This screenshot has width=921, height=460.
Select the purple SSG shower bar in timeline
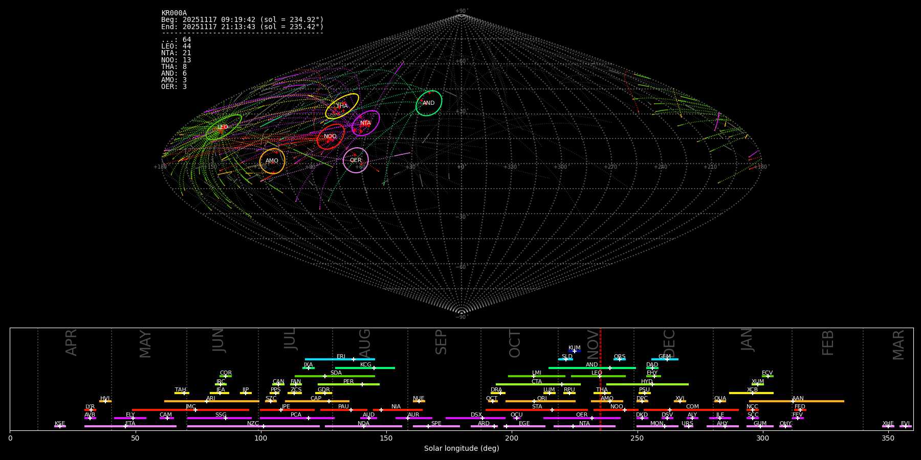coord(219,418)
